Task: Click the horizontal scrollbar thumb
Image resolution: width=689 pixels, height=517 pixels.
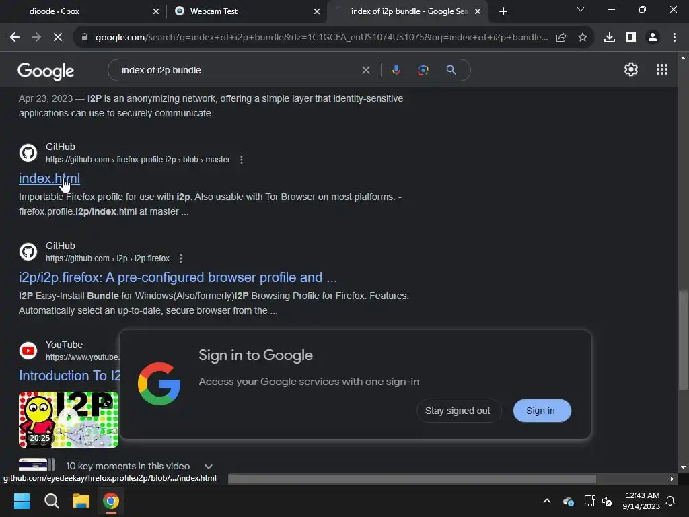Action: pyautogui.click(x=412, y=479)
